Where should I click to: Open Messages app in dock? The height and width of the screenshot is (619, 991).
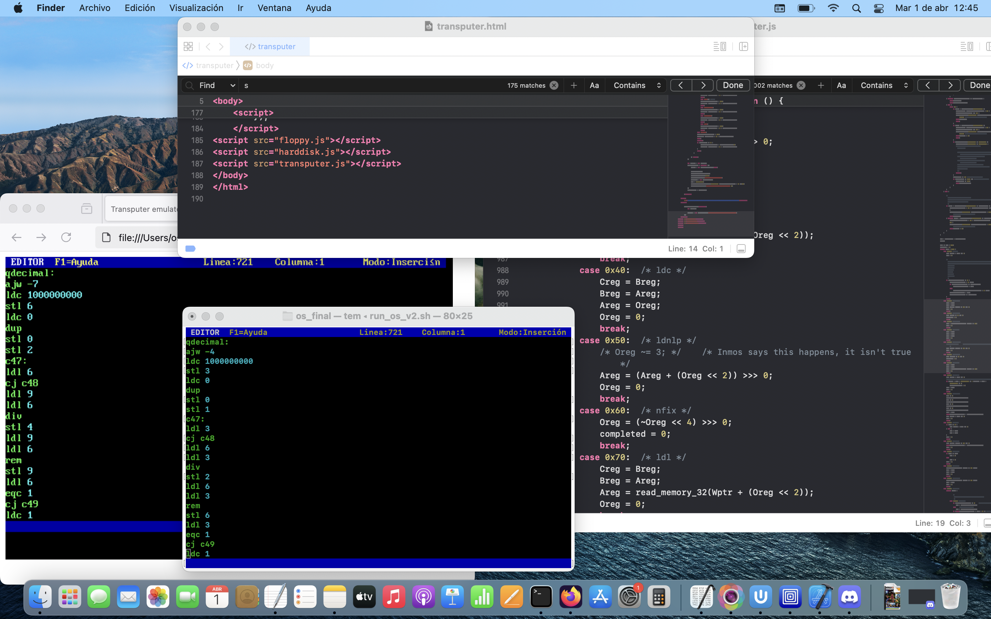pyautogui.click(x=99, y=597)
